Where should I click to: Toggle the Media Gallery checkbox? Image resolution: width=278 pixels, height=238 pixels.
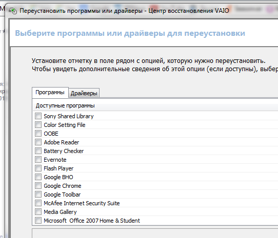pyautogui.click(x=38, y=212)
